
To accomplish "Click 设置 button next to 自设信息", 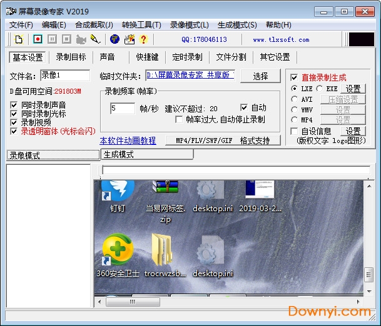I will pos(353,132).
